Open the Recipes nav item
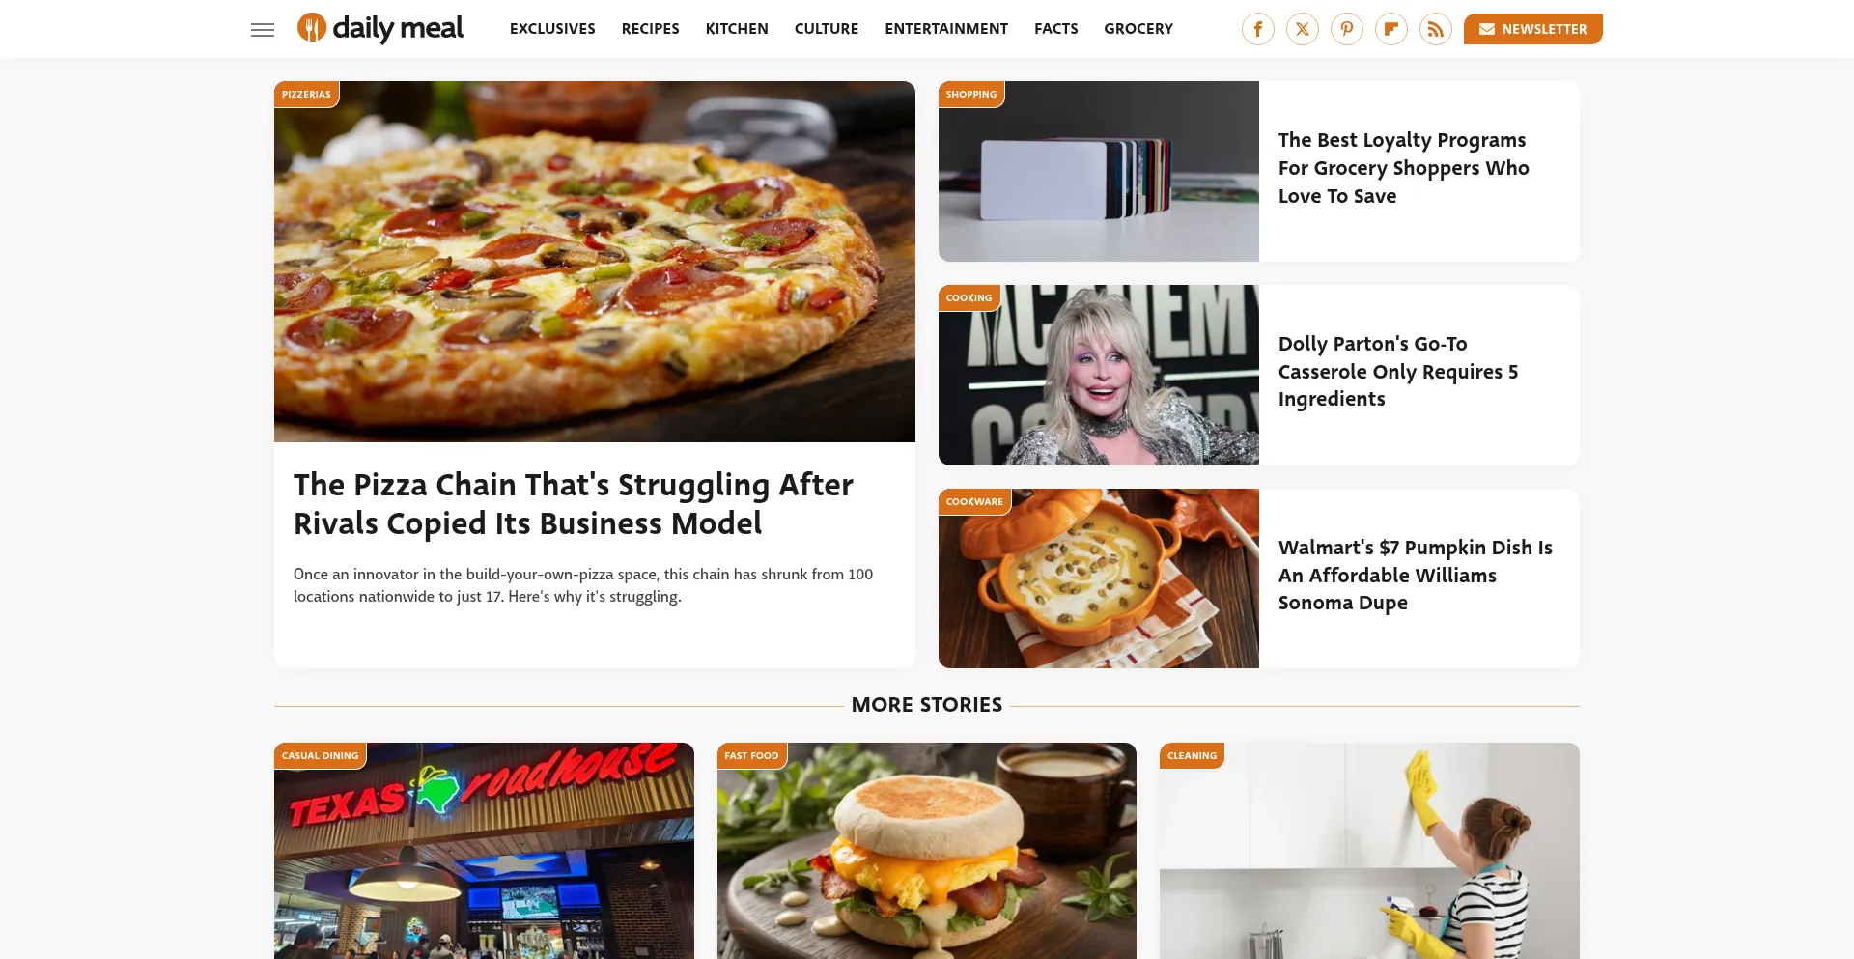 click(x=651, y=29)
